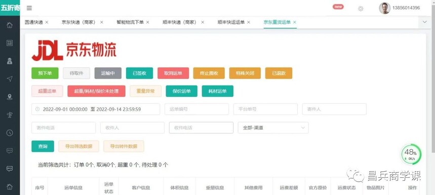Switch to the 圆通快递 tab

pos(34,22)
